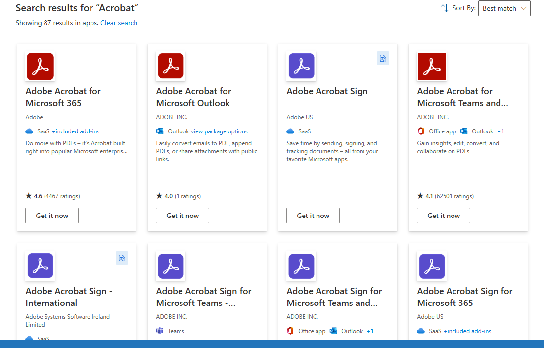Image resolution: width=544 pixels, height=348 pixels.
Task: Open the Sort By Best match dropdown
Action: 504,8
